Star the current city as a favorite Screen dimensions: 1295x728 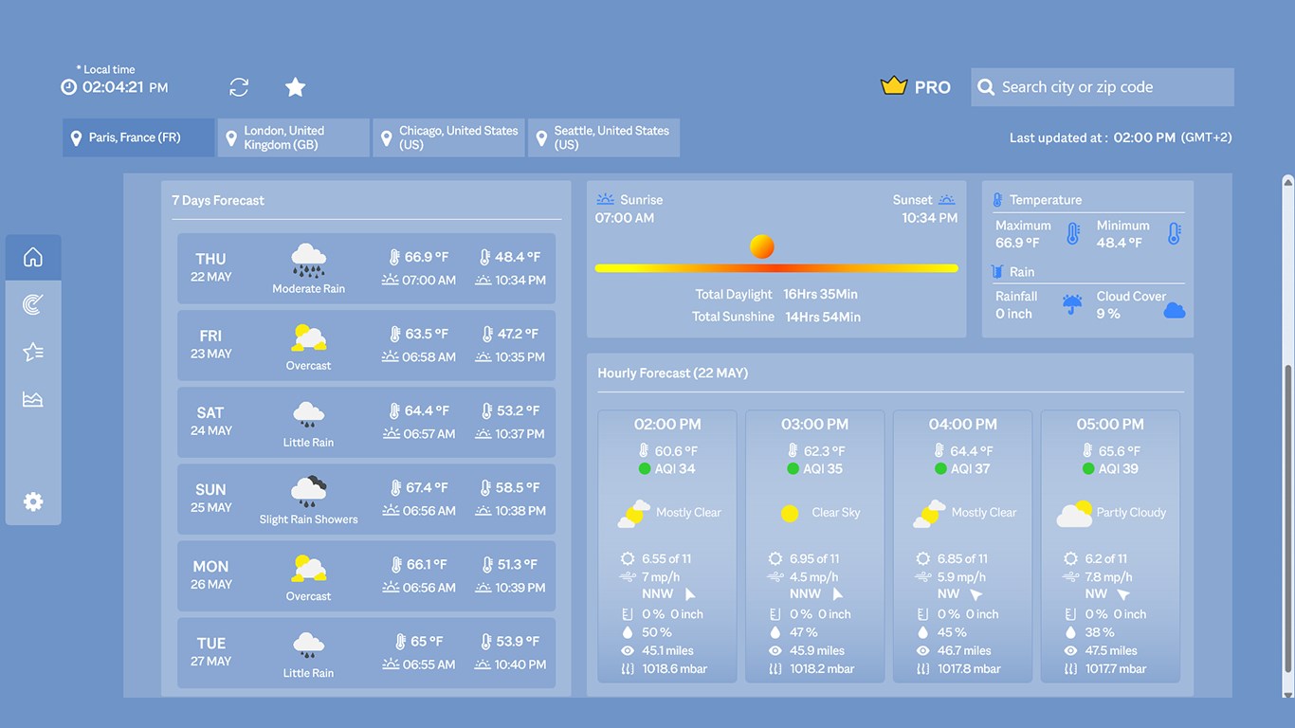tap(295, 86)
